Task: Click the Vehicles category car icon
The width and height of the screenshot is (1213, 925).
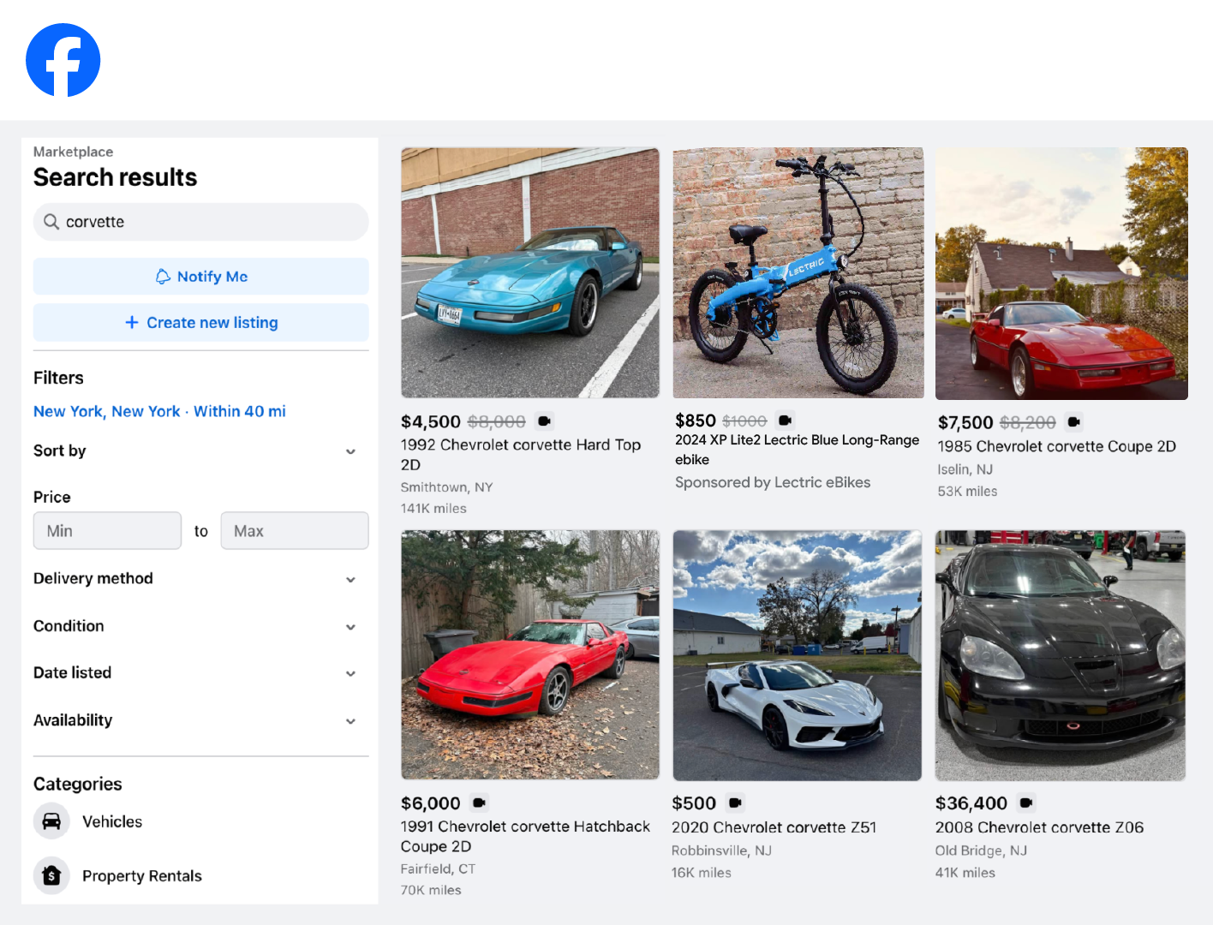Action: click(x=51, y=821)
